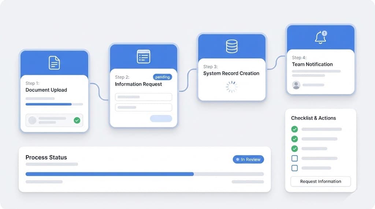Click the In Review status badge
Image resolution: width=375 pixels, height=209 pixels.
point(248,159)
